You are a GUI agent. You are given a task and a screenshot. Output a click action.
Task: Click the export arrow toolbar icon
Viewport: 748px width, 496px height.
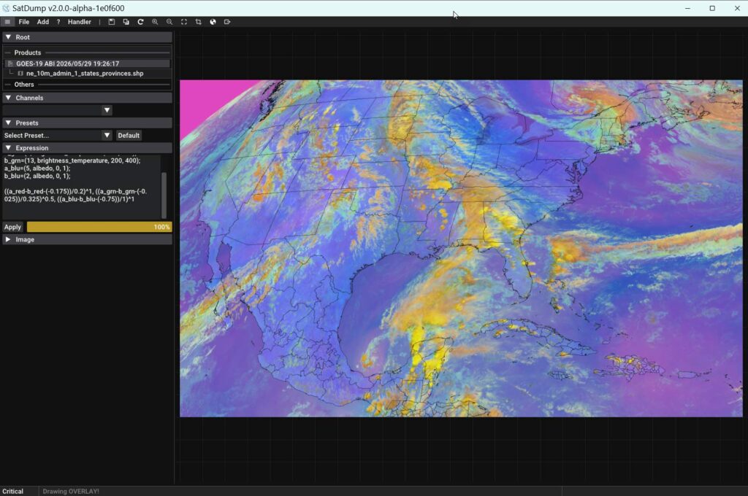[227, 22]
